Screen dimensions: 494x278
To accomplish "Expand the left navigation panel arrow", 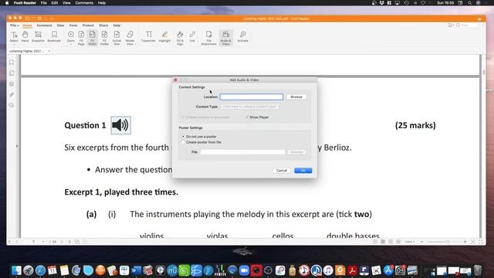I will click(x=17, y=146).
